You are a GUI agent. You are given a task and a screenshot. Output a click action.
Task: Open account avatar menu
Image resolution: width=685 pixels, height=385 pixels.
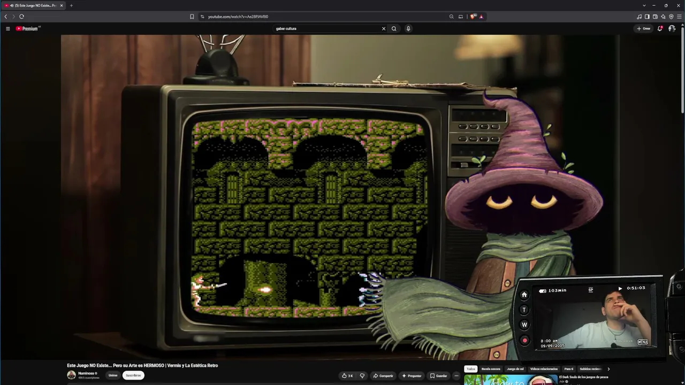[672, 28]
